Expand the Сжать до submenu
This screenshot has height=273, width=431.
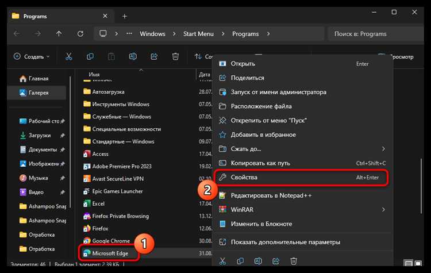click(x=383, y=149)
